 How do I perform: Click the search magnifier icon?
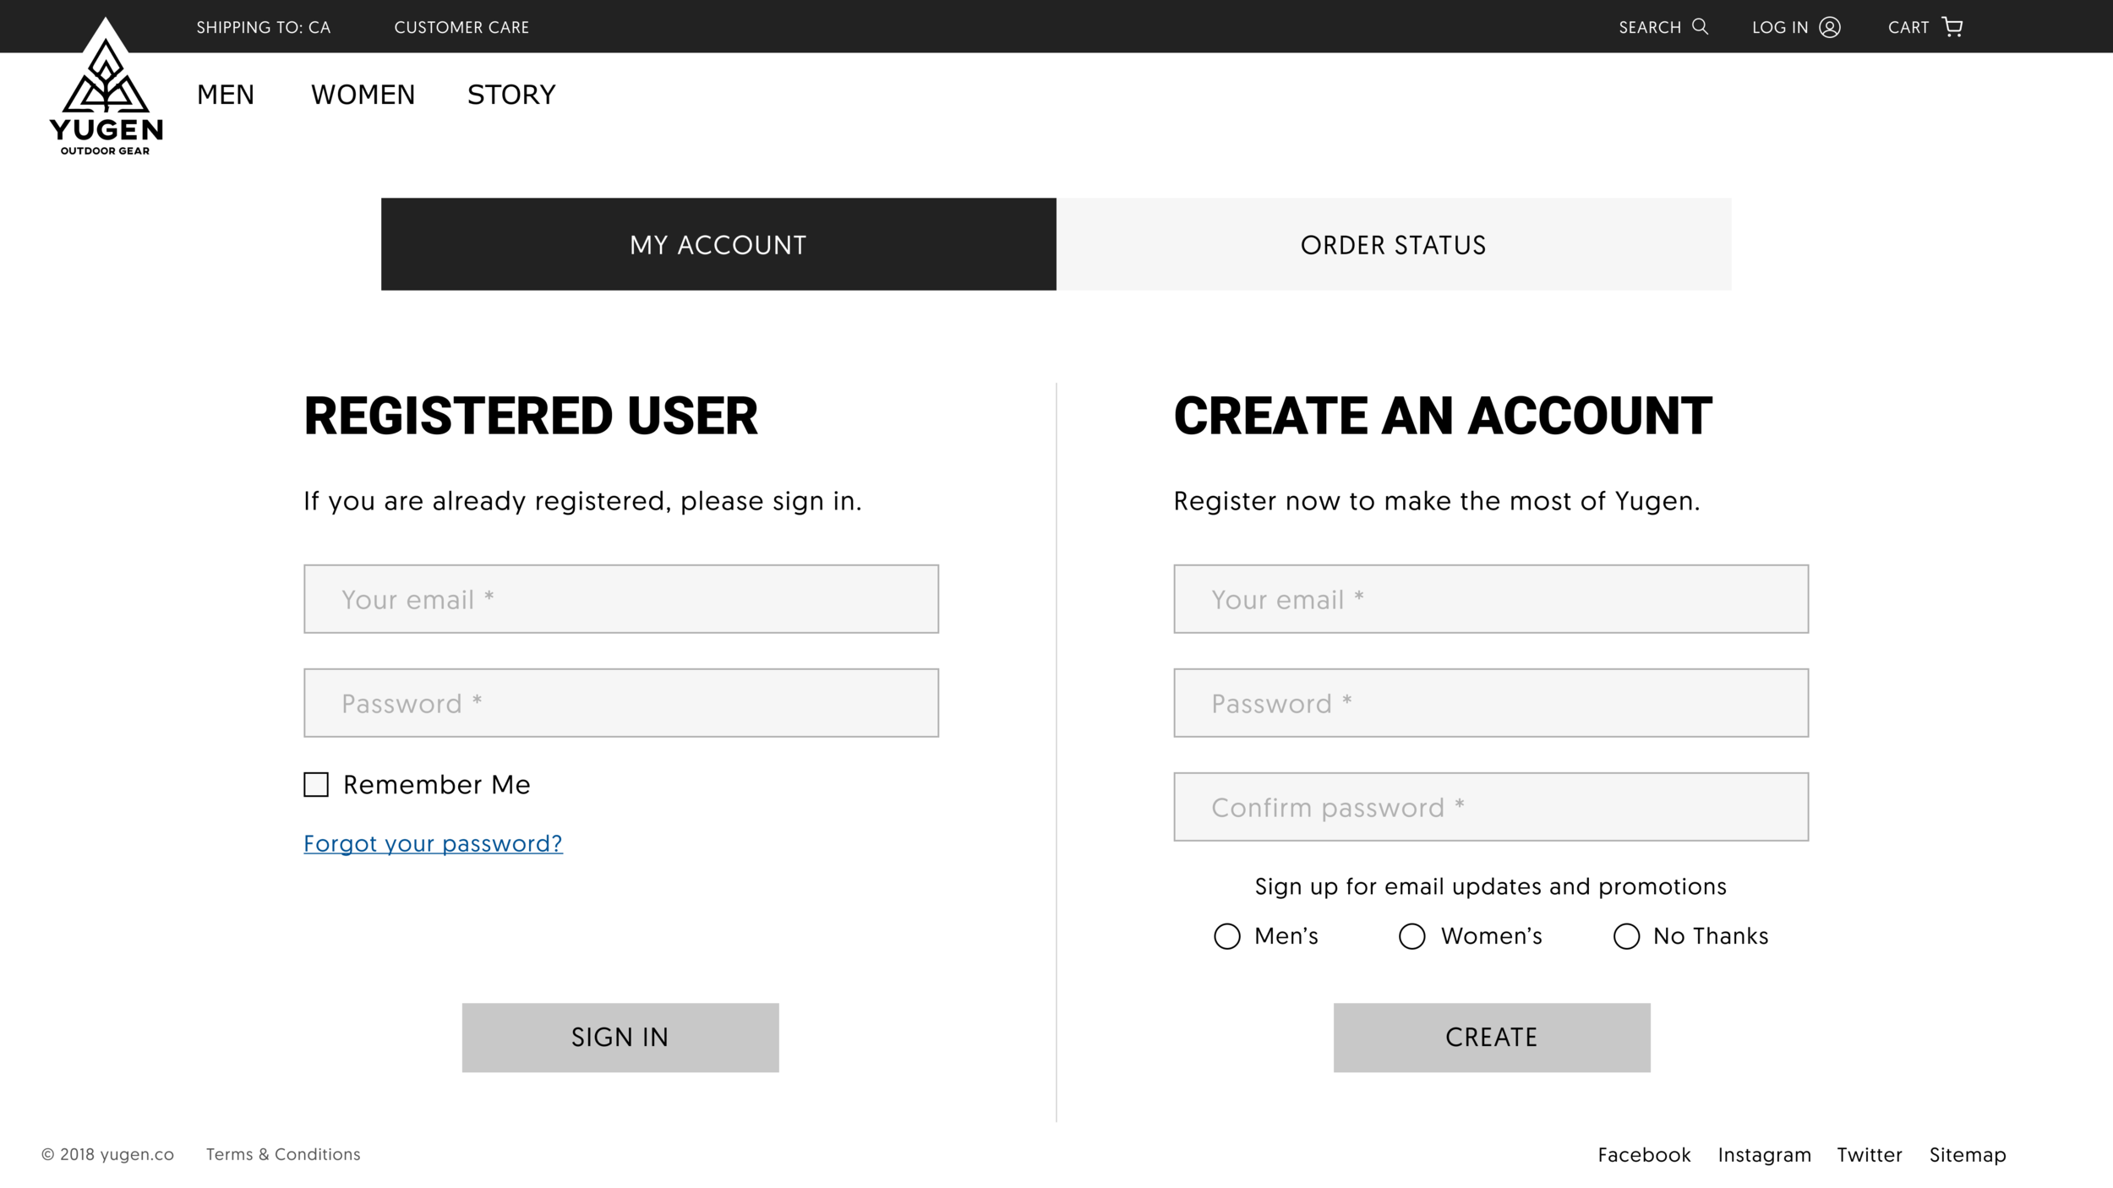pyautogui.click(x=1700, y=26)
